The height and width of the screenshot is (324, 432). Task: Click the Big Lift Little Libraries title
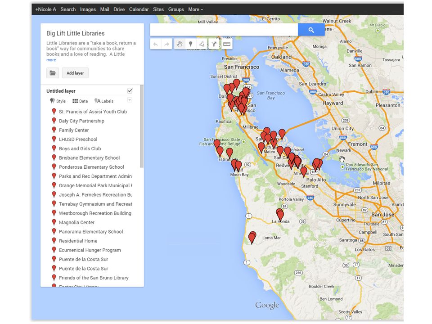(x=76, y=33)
